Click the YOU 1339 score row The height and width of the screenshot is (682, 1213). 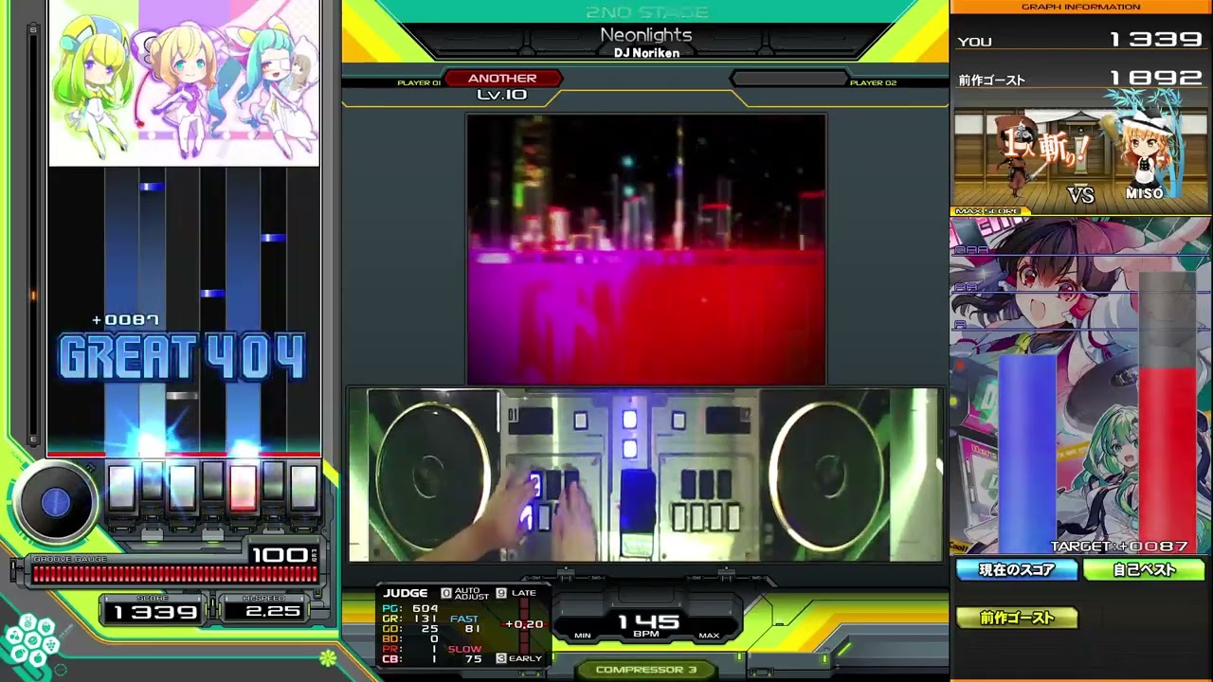[1081, 40]
